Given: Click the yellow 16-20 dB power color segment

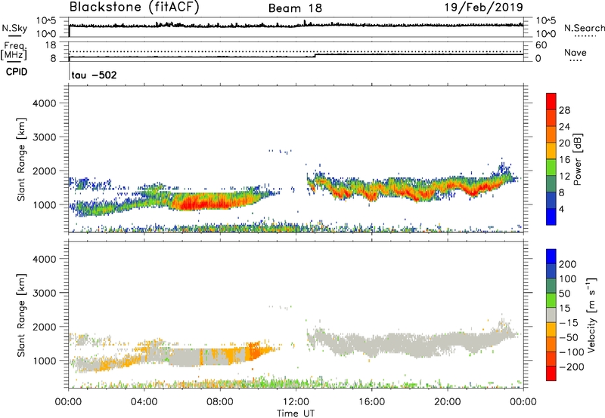Looking at the screenshot, I should (x=551, y=150).
